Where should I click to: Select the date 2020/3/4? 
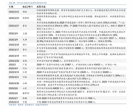tap(13, 34)
